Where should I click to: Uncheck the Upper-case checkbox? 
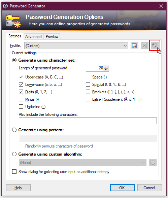21,77
